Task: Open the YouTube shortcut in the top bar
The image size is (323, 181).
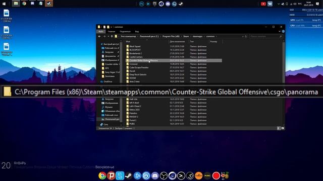Action: (263, 4)
